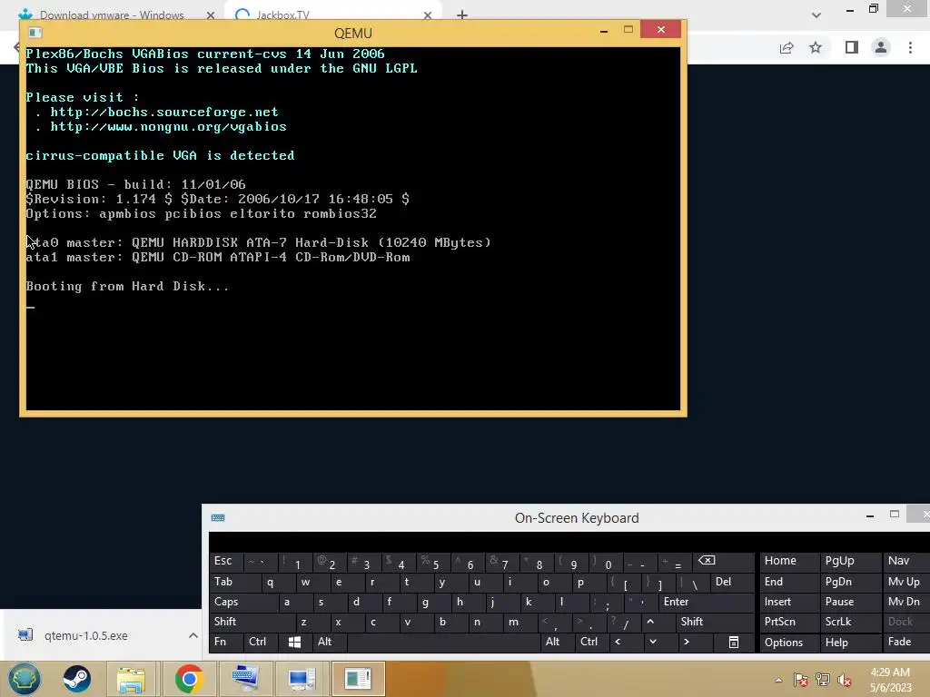Open a new Chrome tab

[x=462, y=15]
